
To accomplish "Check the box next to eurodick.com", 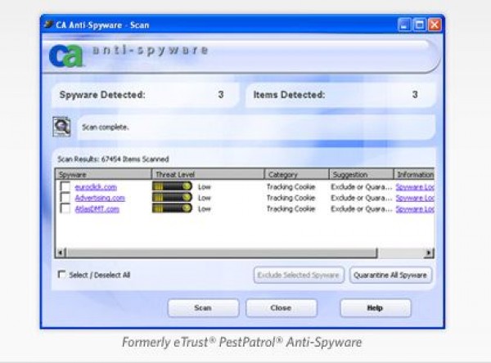I will pyautogui.click(x=65, y=186).
